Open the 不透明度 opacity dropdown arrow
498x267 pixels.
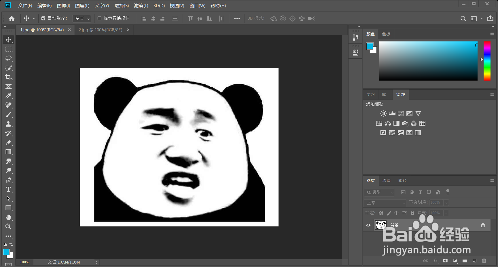446,203
